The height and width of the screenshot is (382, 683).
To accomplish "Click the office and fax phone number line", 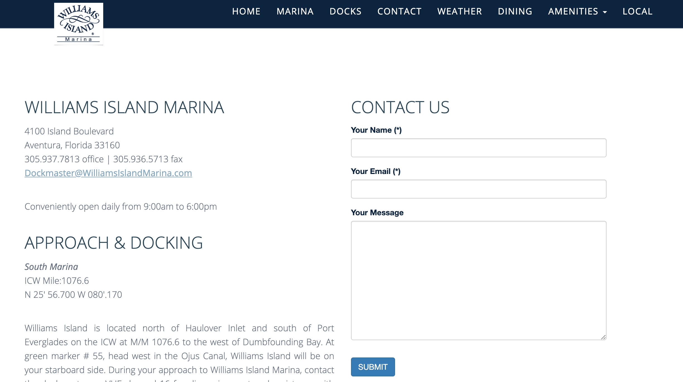I will (x=104, y=159).
